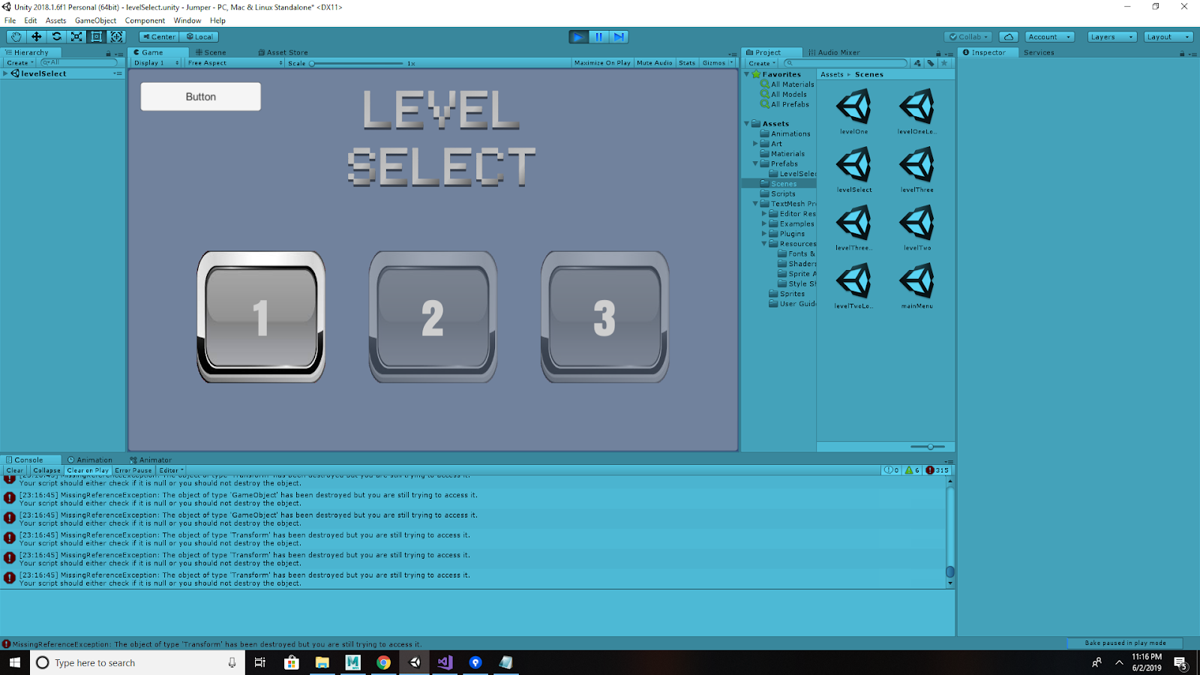Open the GameObject menu

95,20
